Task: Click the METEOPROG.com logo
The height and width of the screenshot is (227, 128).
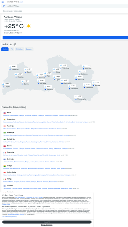Action: point(15,2)
